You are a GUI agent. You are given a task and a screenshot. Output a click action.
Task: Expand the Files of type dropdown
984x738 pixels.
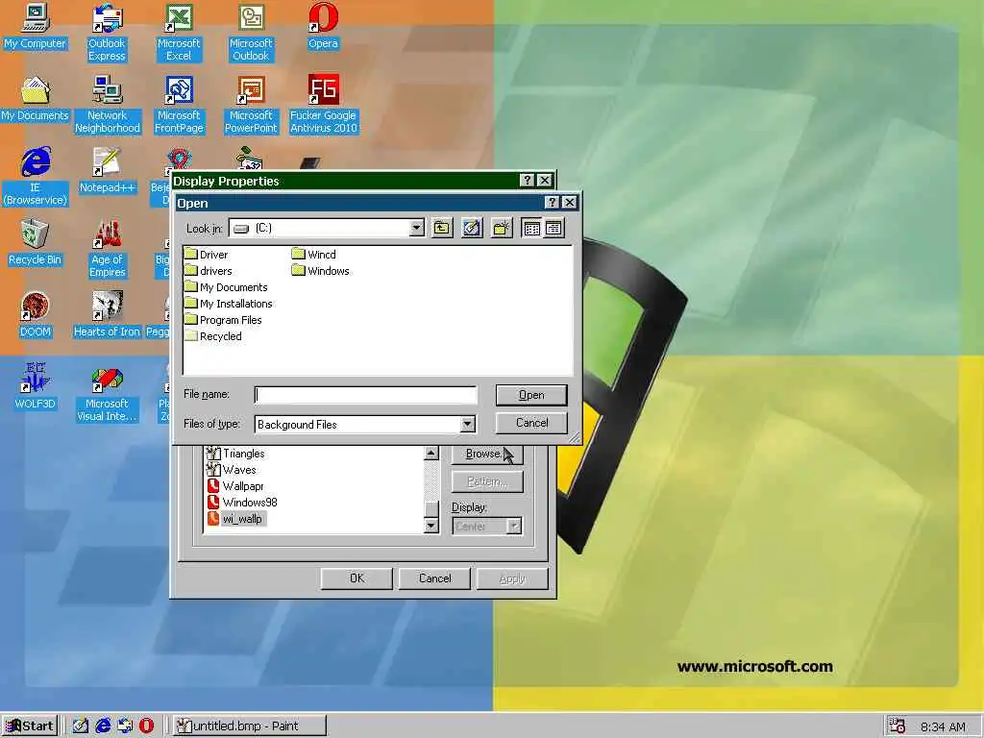click(x=467, y=424)
